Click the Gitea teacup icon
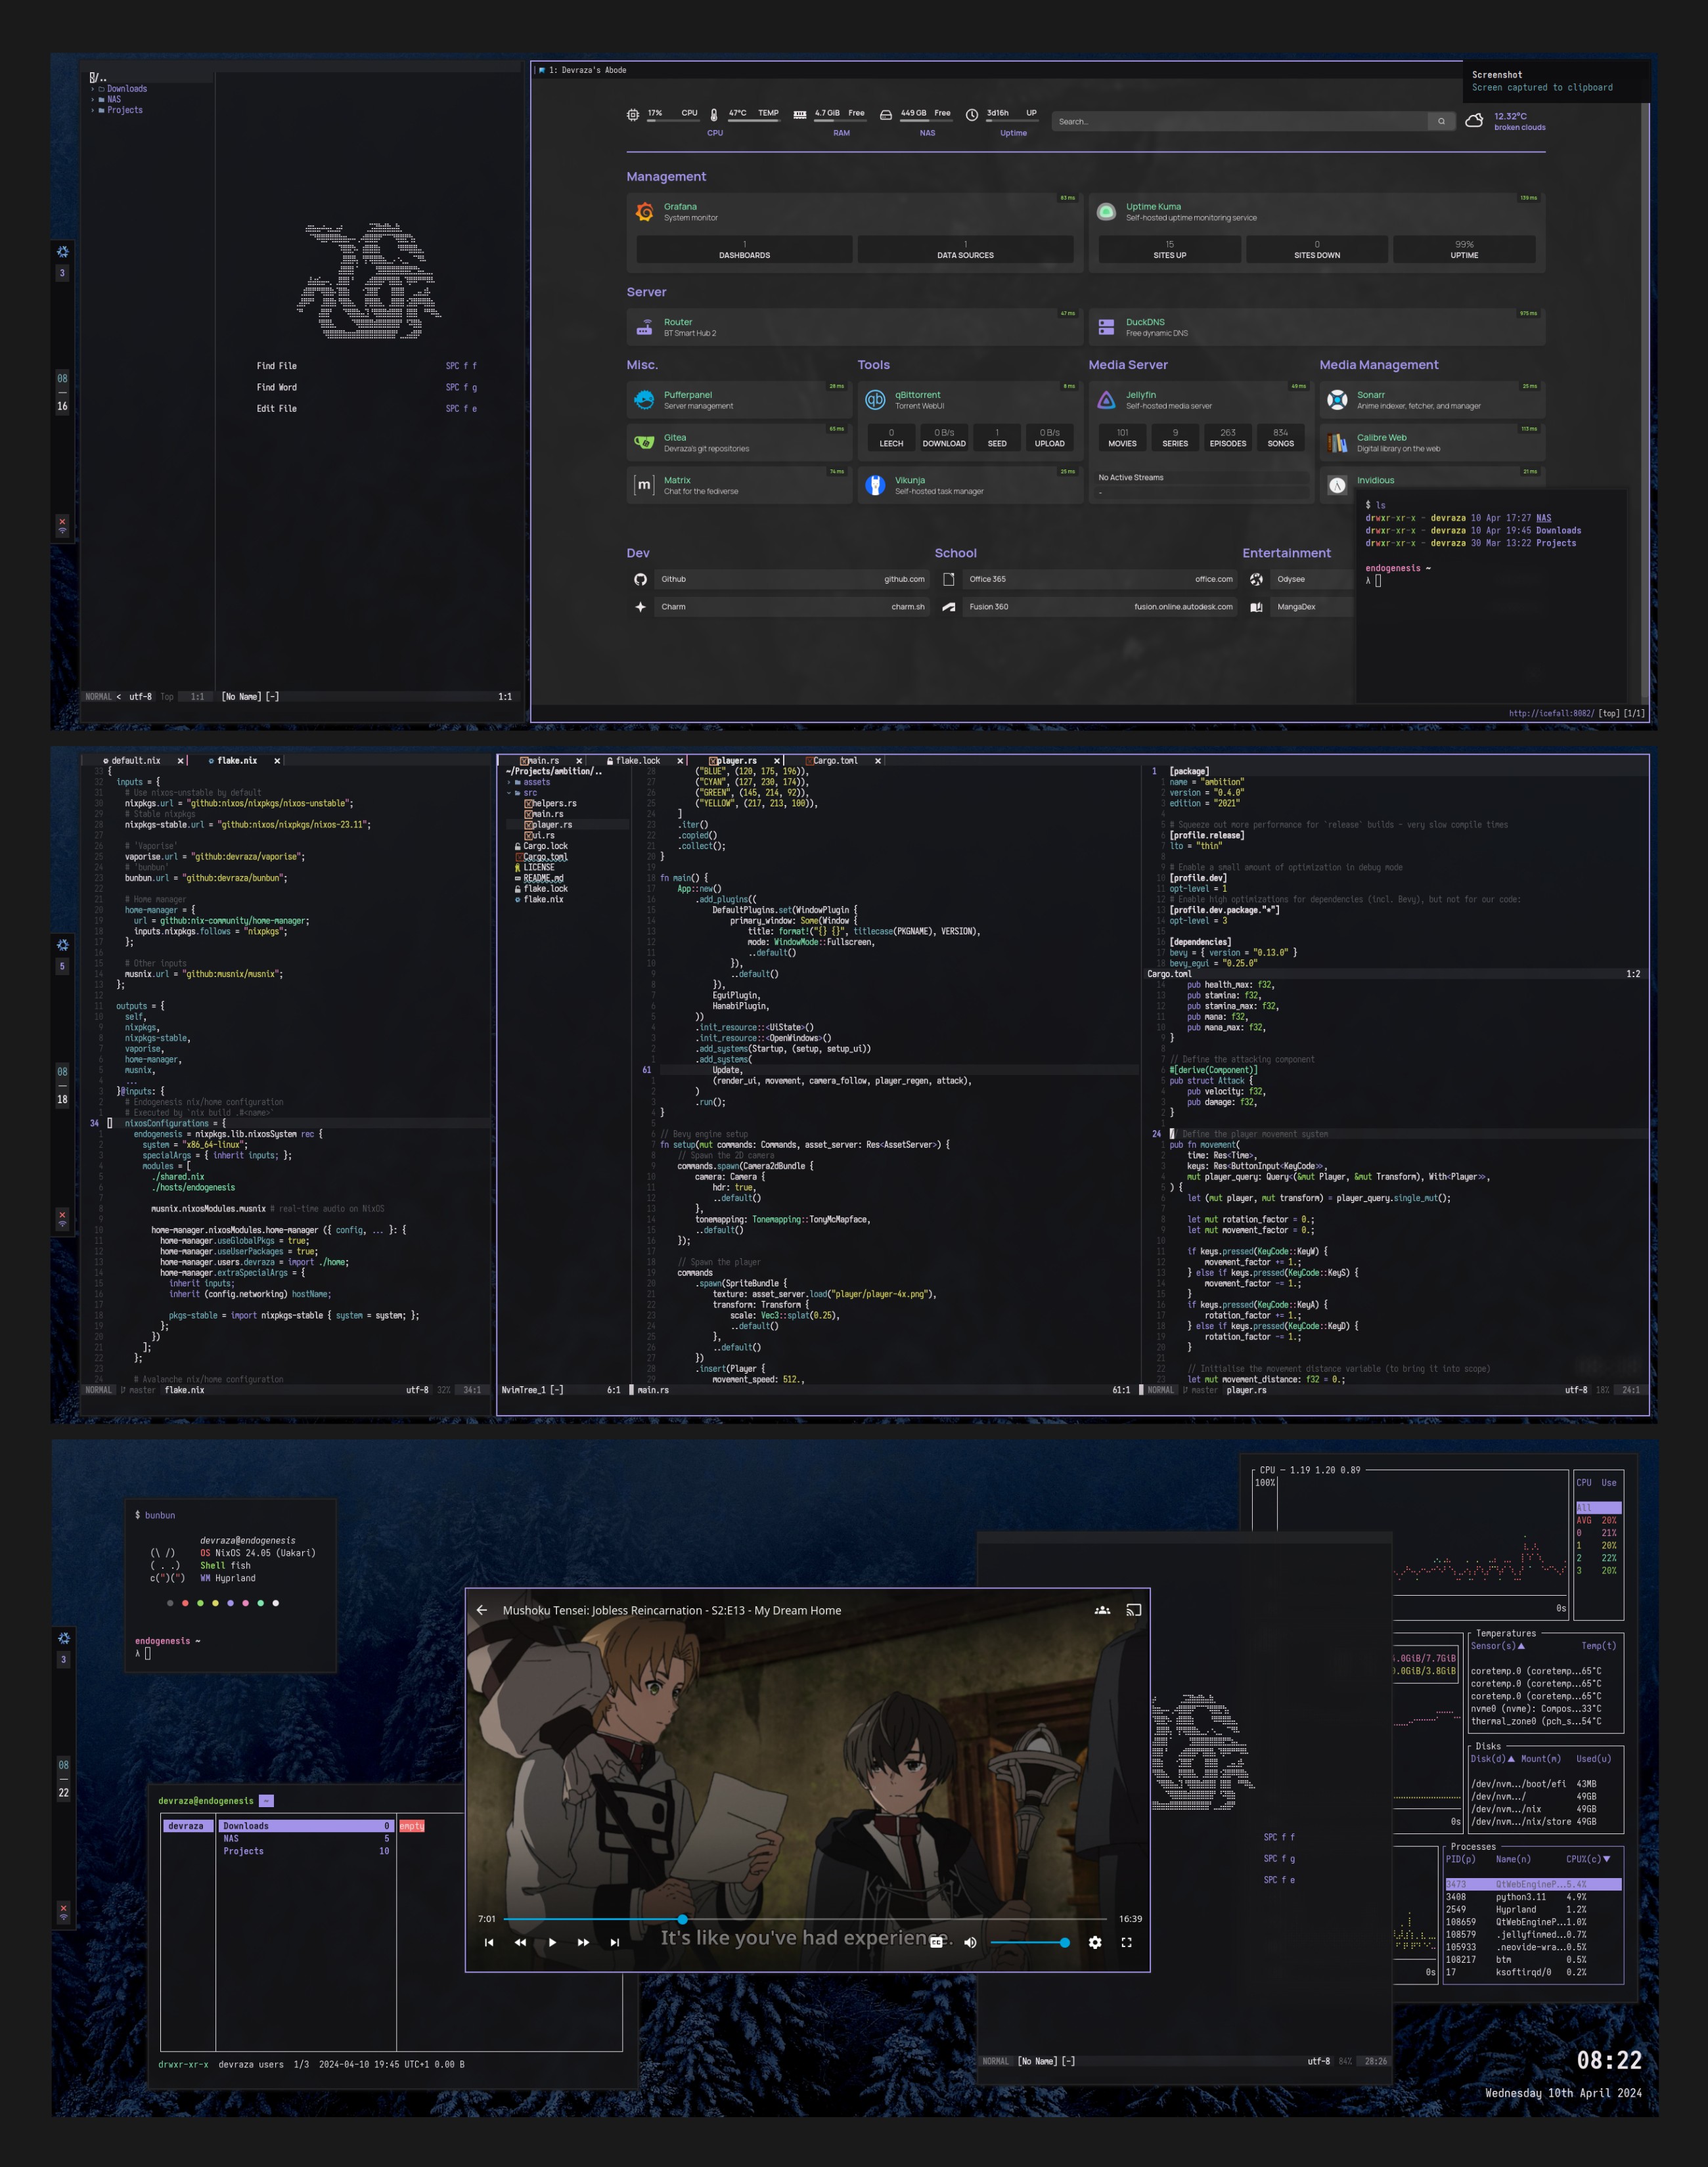 (645, 443)
